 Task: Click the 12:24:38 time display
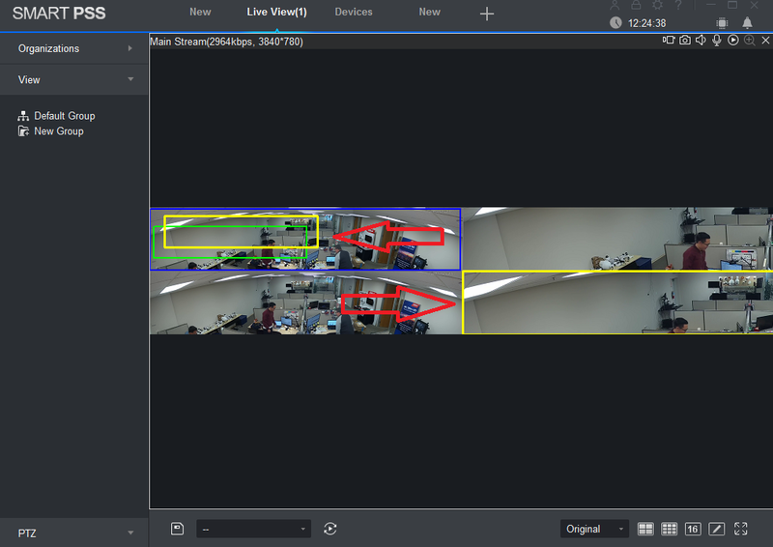[646, 23]
